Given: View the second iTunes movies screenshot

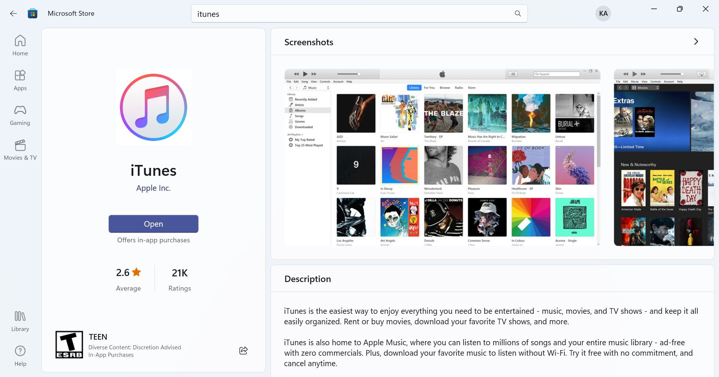Looking at the screenshot, I should click(664, 157).
